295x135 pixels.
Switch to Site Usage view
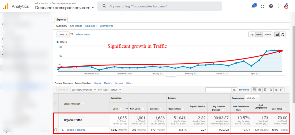pyautogui.click(x=76, y=26)
